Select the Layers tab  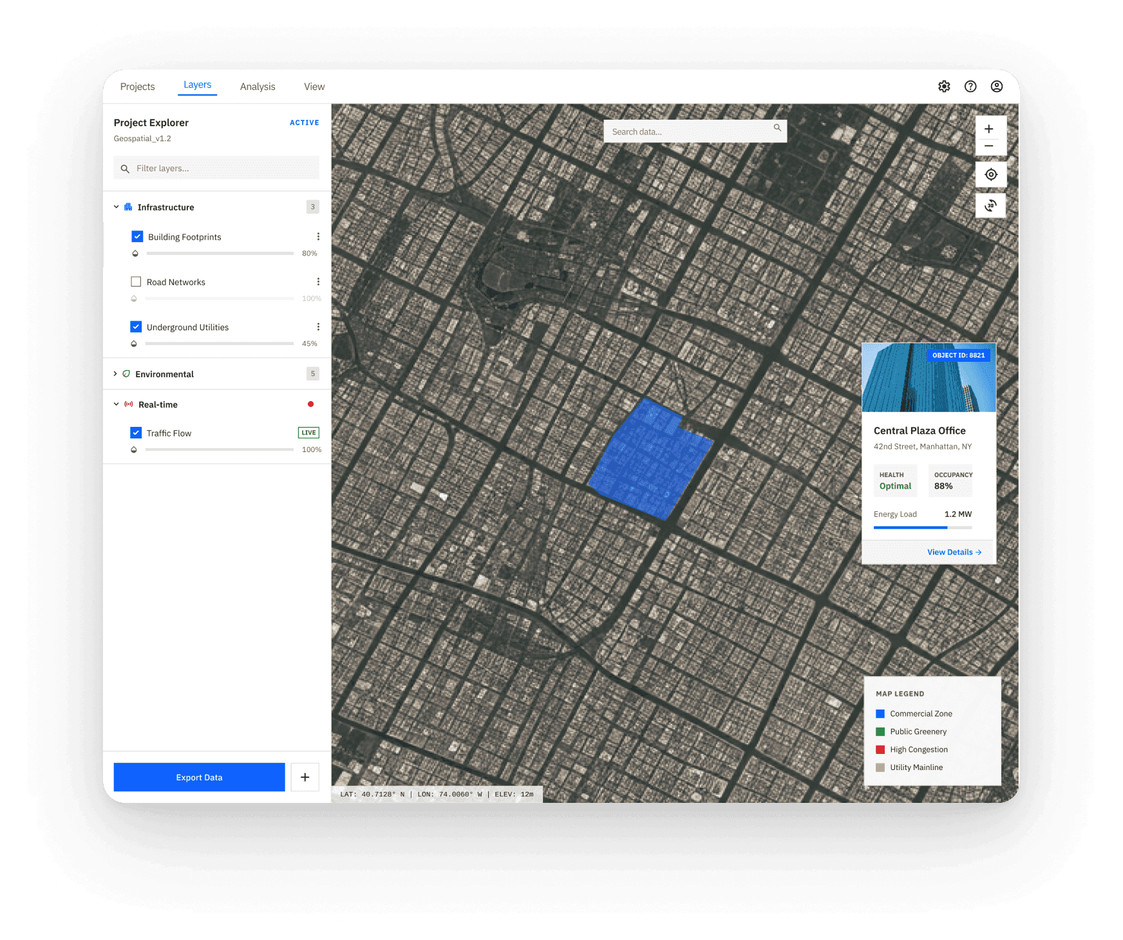click(x=197, y=85)
